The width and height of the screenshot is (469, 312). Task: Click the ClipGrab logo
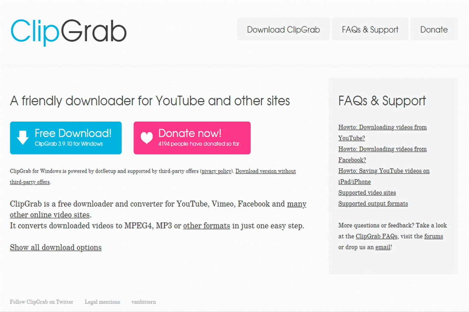coord(68,31)
